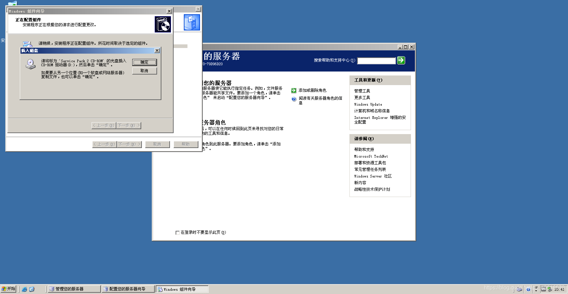Open 计算机和域名称信息 link
Screen dimensions: 568x294
coord(372,111)
